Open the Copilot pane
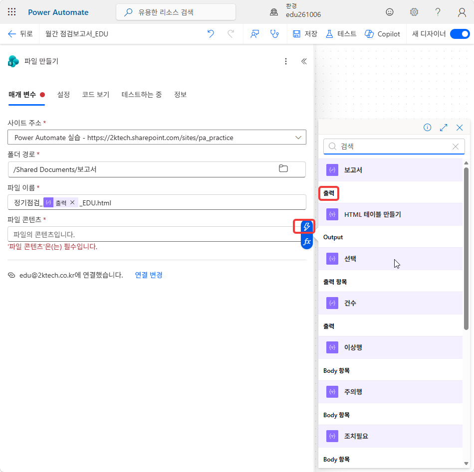 pyautogui.click(x=382, y=34)
